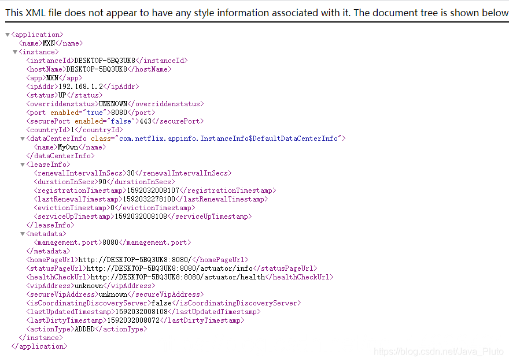This screenshot has height=362, width=509.
Task: Click the MyOwn name value
Action: pos(68,147)
